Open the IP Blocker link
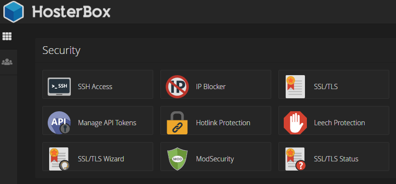The image size is (396, 184). tap(211, 87)
